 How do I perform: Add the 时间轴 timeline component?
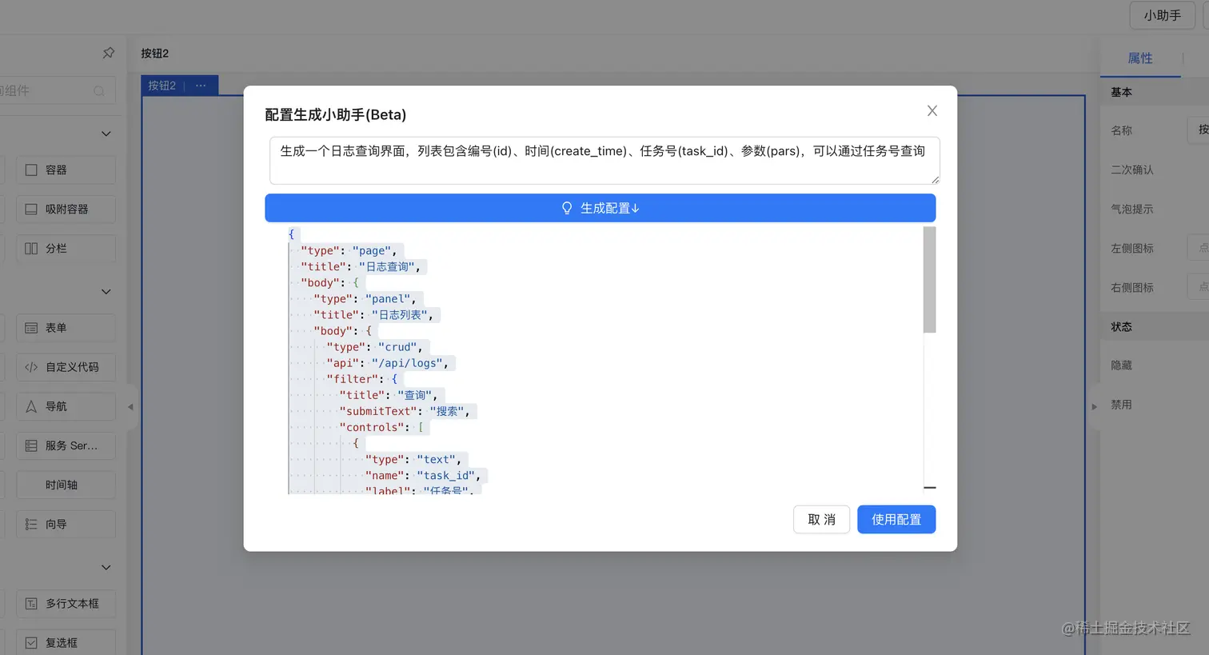tap(66, 485)
